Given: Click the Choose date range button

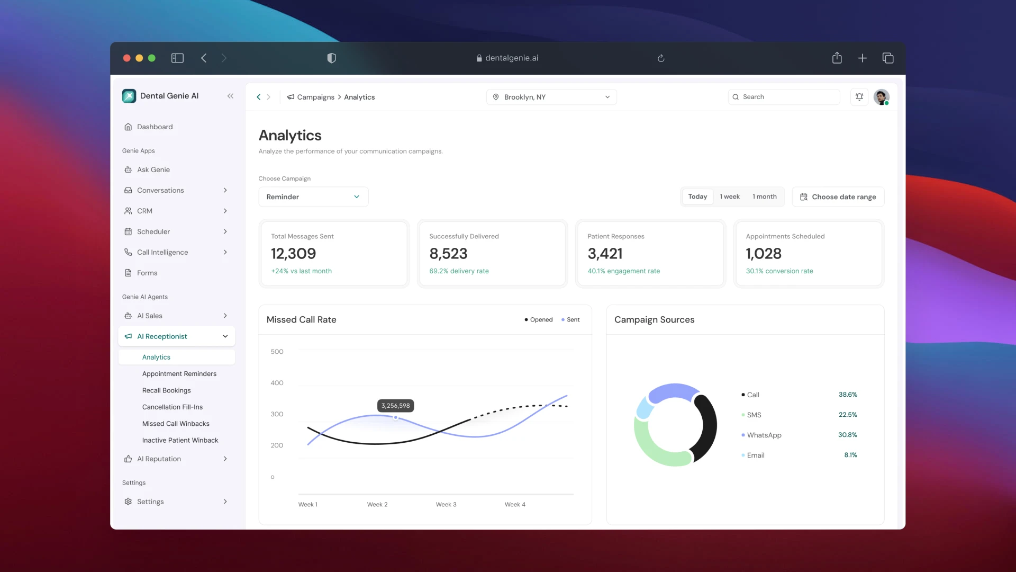Looking at the screenshot, I should tap(838, 197).
